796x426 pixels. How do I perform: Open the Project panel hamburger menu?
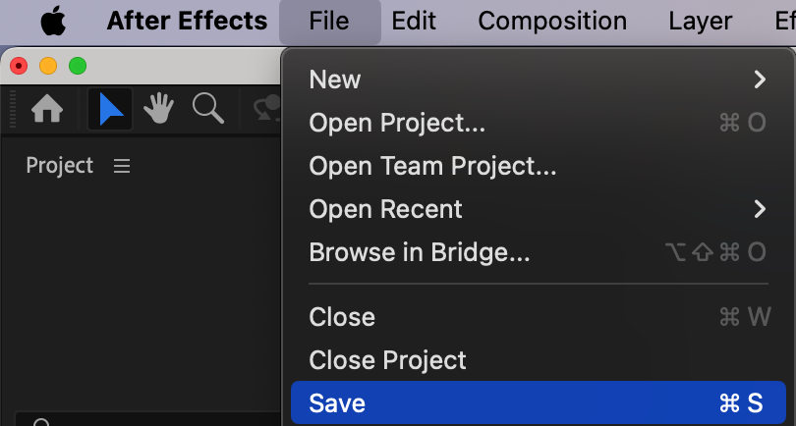[122, 166]
